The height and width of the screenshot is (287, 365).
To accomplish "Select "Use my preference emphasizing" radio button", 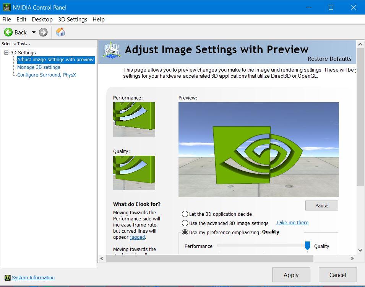I will tap(185, 232).
